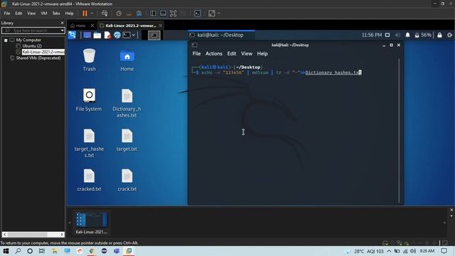Open the file manager from Kali panel
The image size is (455, 256).
[x=97, y=35]
